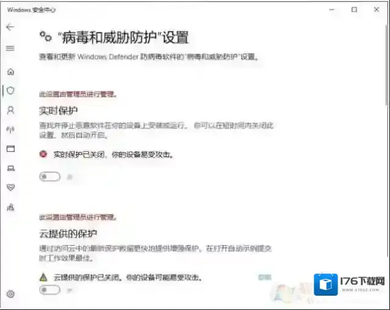
Task: Toggle the 实时保护 switch
Action: [x=50, y=177]
